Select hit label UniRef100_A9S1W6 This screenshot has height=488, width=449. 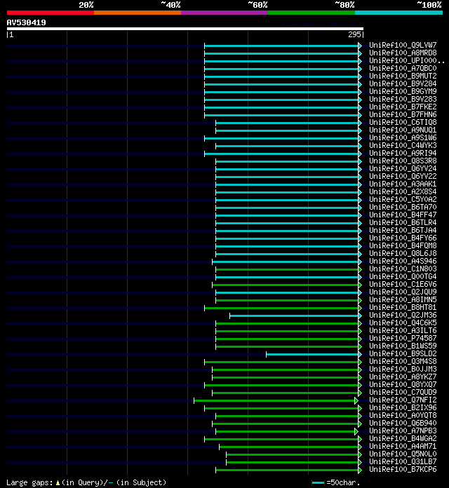click(x=403, y=137)
